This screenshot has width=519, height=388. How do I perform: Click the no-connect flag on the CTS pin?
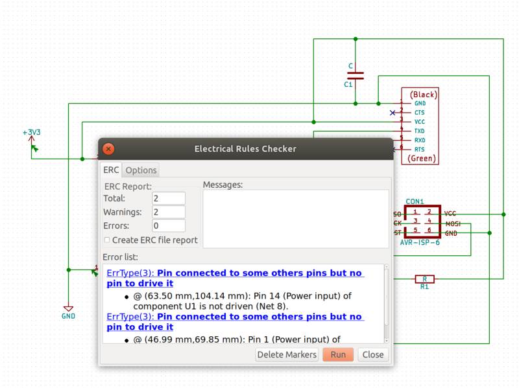point(392,111)
